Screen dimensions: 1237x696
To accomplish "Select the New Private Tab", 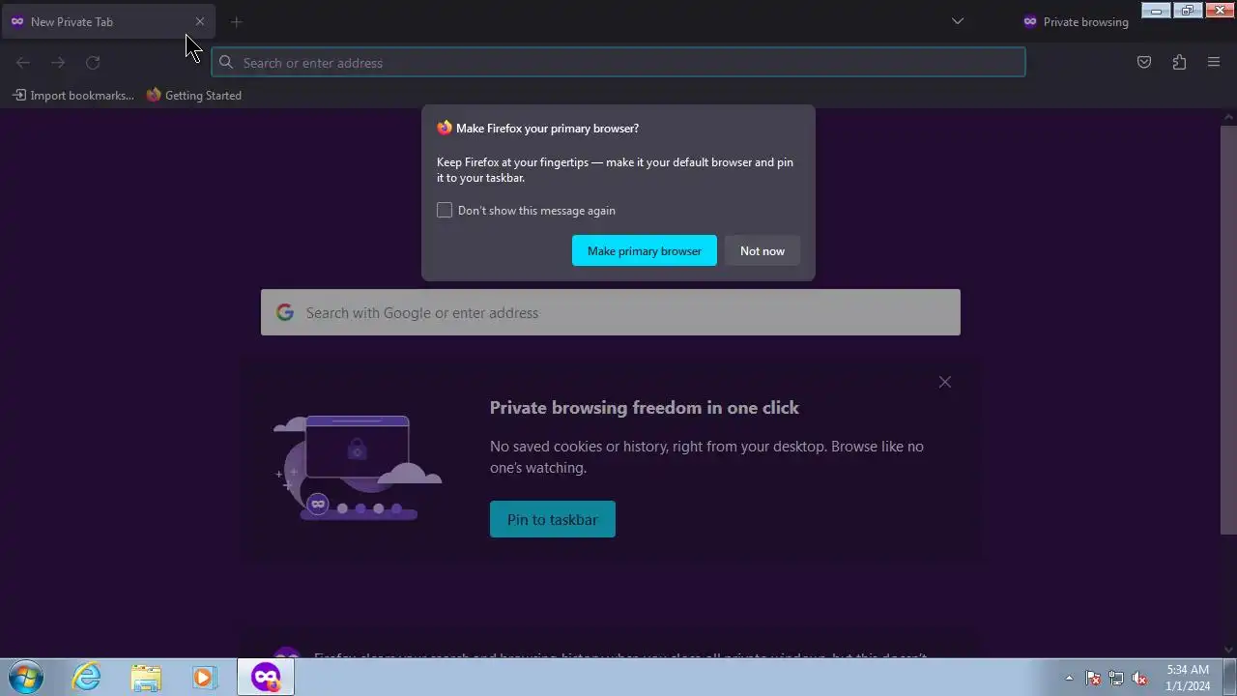I will (x=108, y=21).
